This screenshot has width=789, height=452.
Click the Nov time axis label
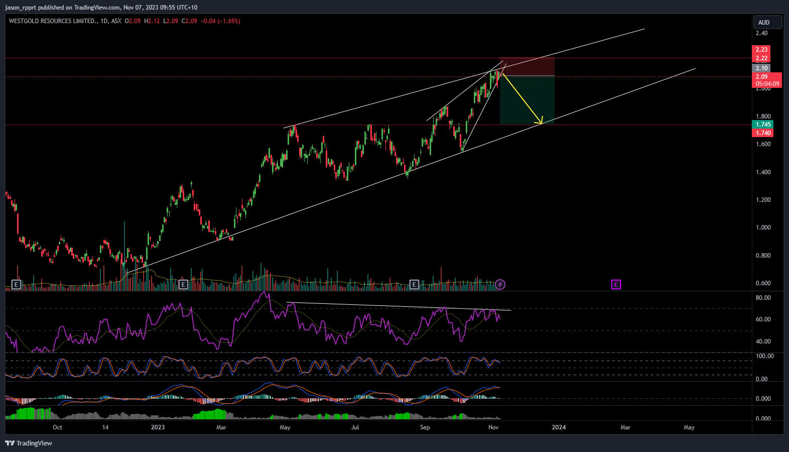[493, 427]
